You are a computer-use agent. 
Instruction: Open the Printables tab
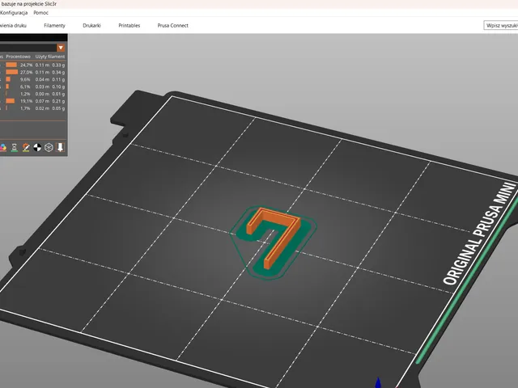pyautogui.click(x=129, y=25)
